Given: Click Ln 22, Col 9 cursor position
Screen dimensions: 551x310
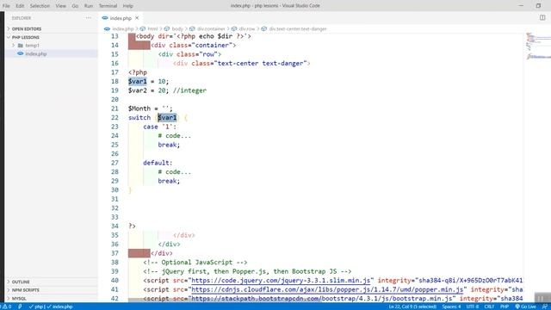Looking at the screenshot, I should 412,307.
